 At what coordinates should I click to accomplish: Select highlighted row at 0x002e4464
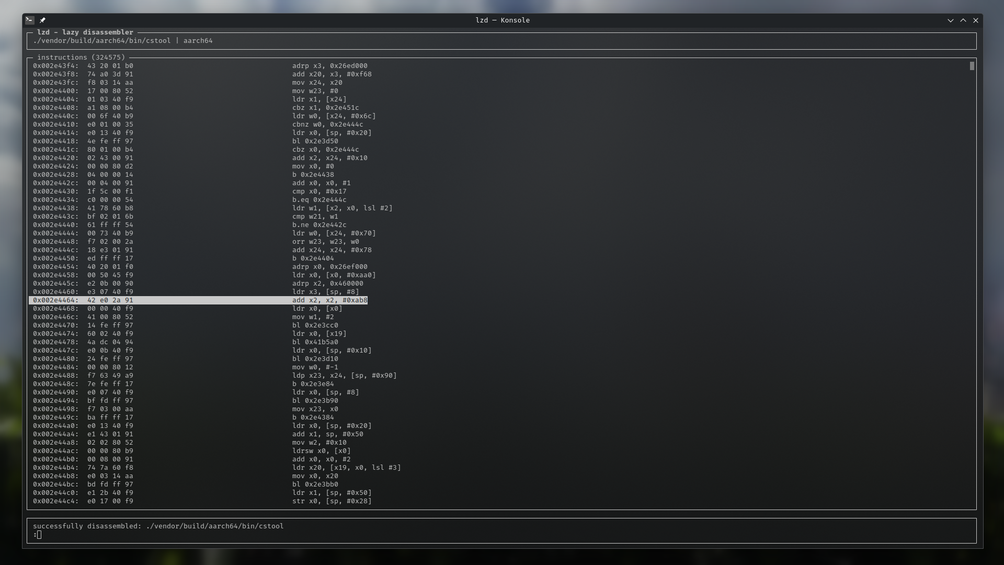pyautogui.click(x=199, y=300)
